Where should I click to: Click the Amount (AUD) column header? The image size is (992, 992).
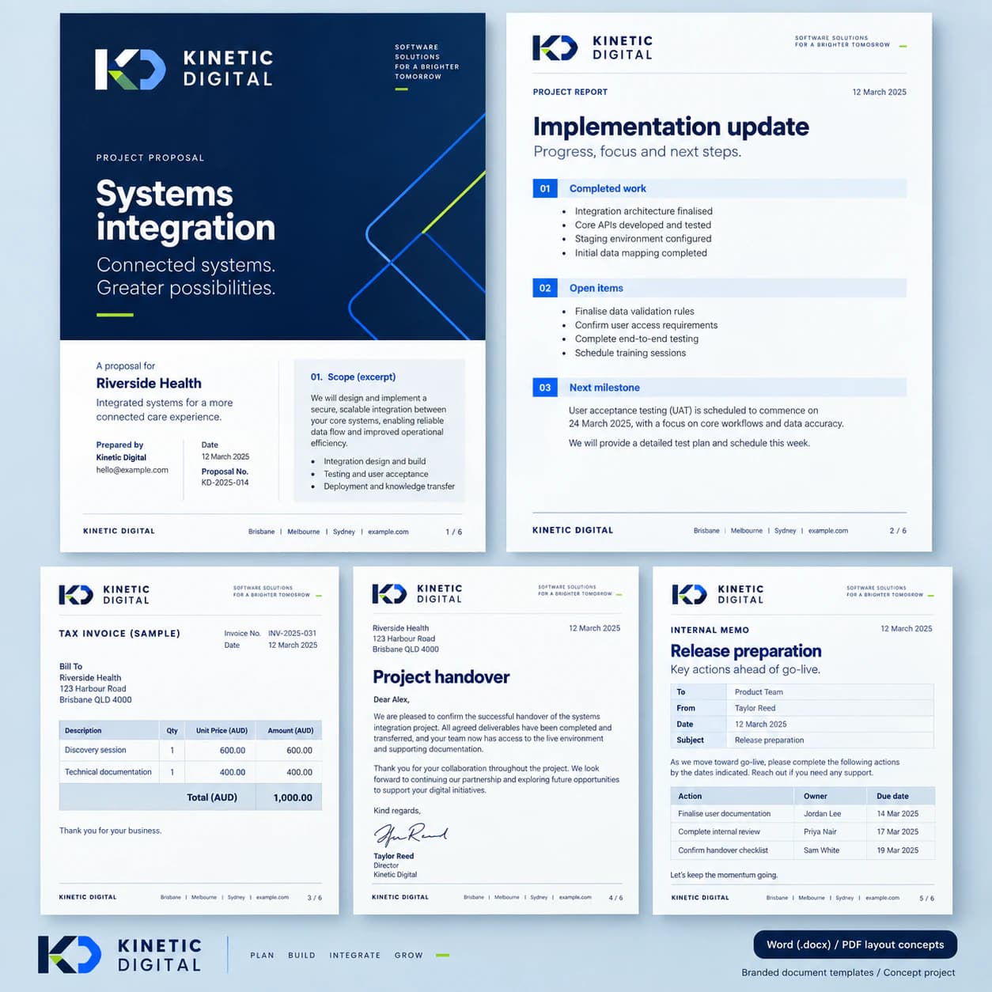[290, 731]
